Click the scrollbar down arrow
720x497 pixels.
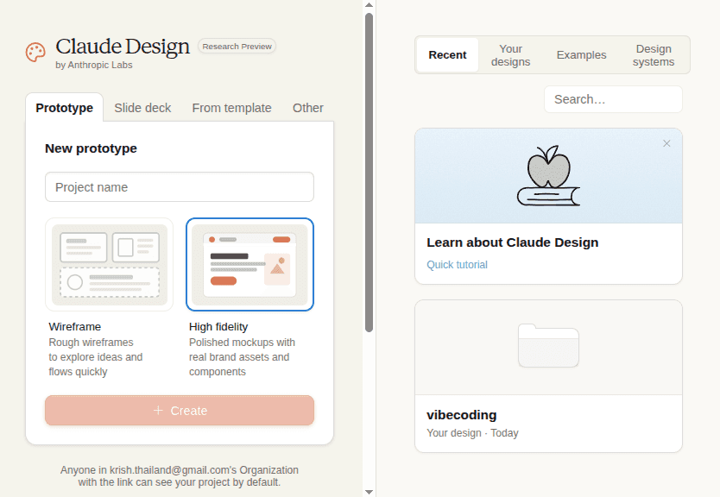click(369, 492)
